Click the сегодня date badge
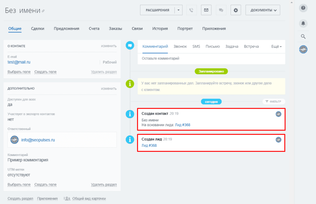This screenshot has width=316, height=204. (211, 101)
